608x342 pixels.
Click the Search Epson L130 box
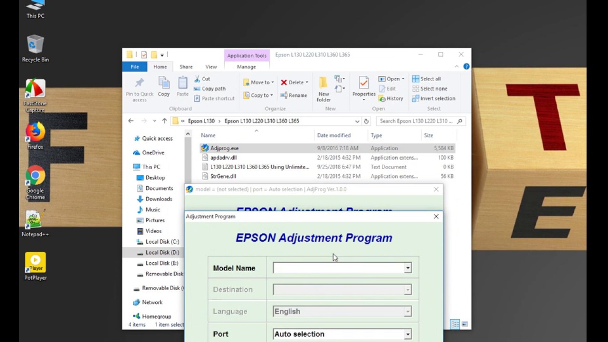tap(420, 121)
